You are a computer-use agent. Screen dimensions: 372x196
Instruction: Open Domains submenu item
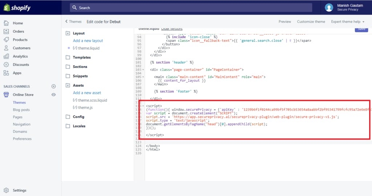tap(20, 131)
